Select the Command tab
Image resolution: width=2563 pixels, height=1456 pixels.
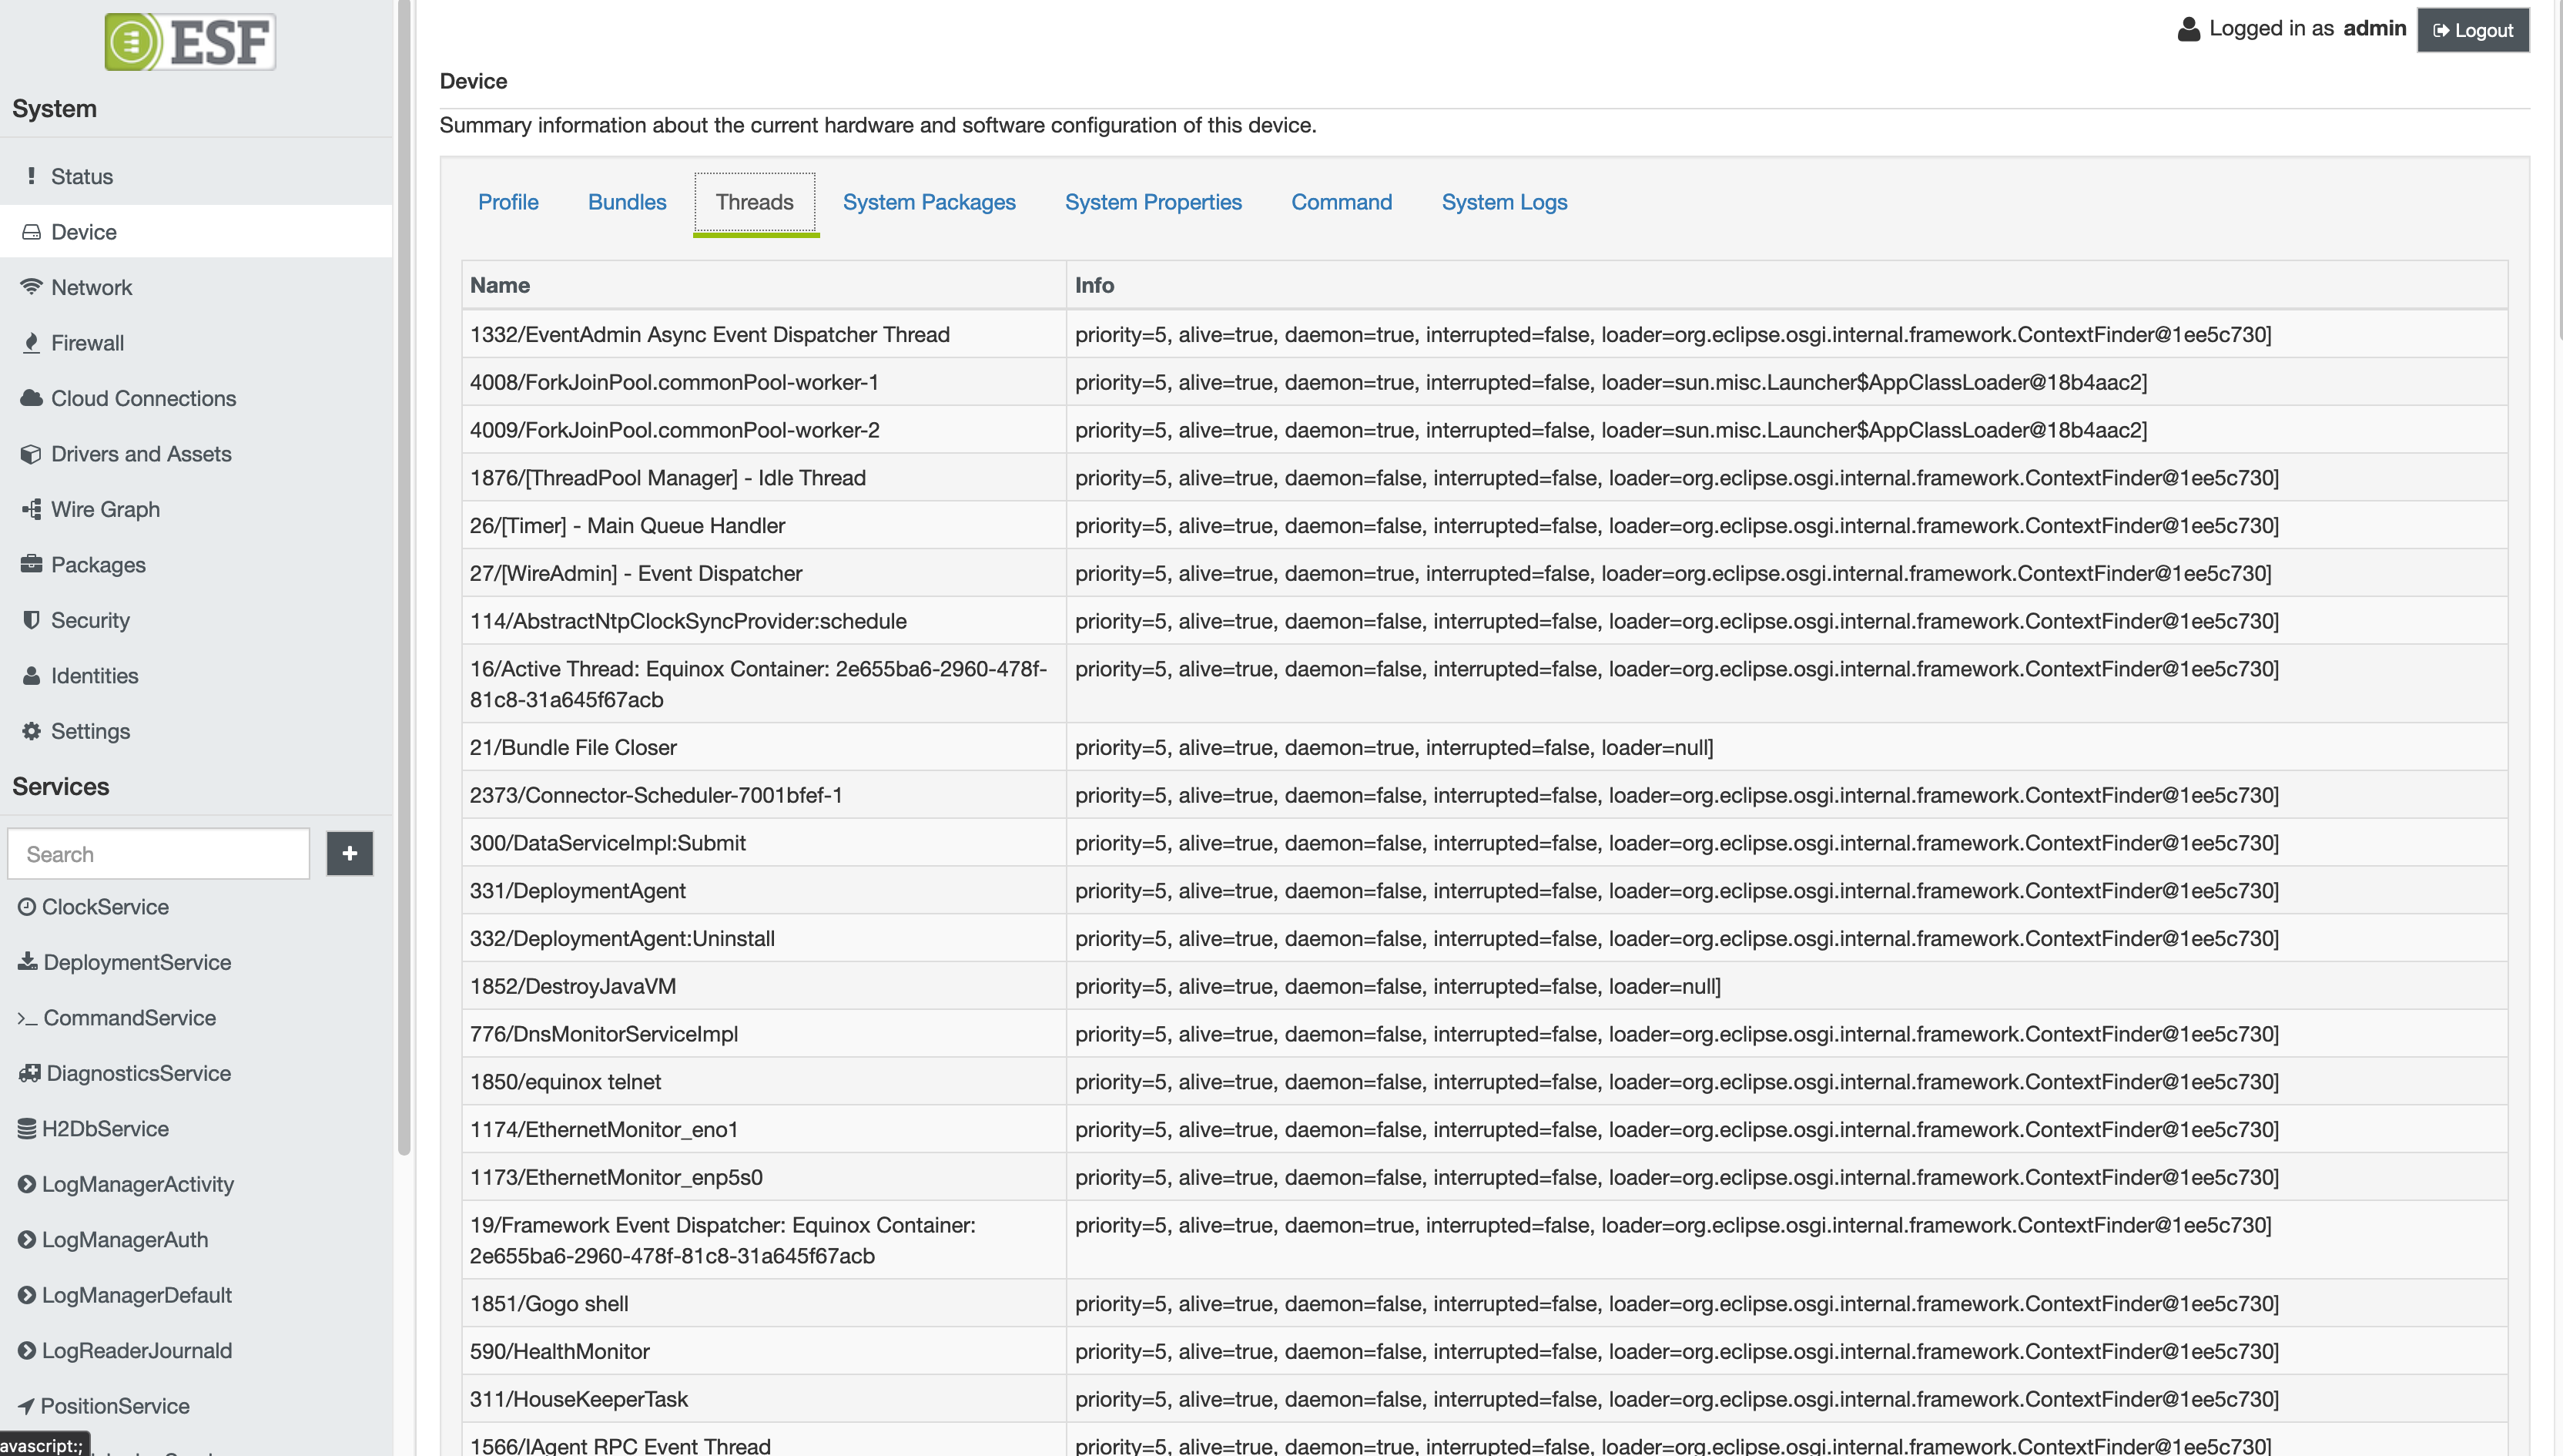(x=1341, y=202)
